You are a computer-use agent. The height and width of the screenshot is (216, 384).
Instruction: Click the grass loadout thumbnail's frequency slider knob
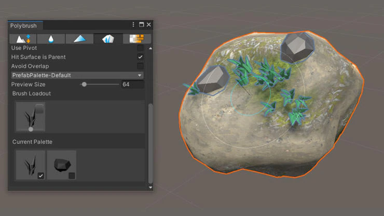[x=31, y=129]
